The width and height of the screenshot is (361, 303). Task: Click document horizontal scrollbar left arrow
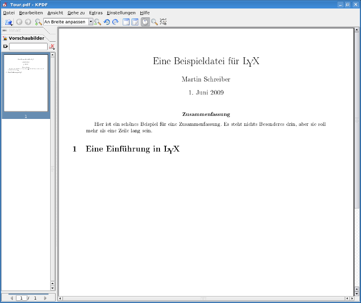[x=60, y=299]
